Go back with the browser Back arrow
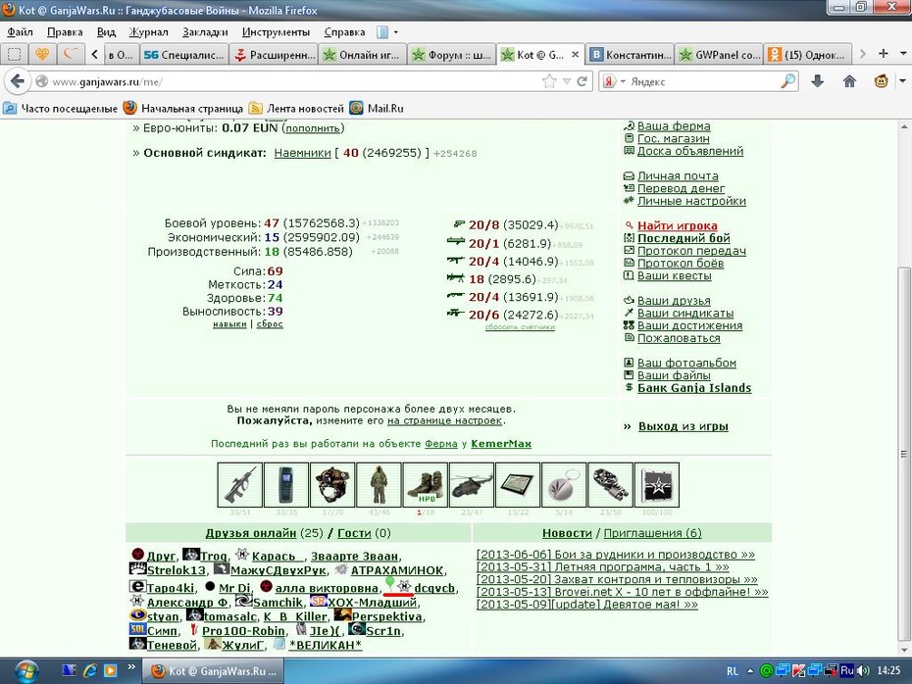The image size is (912, 684). click(x=17, y=81)
